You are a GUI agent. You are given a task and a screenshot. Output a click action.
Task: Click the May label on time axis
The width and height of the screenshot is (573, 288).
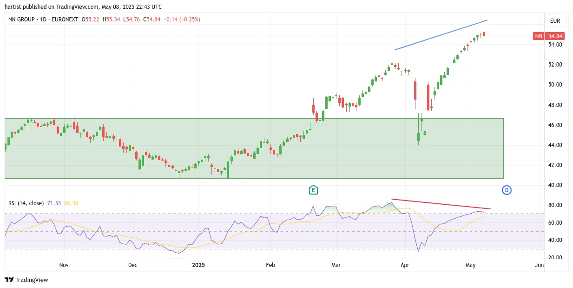[471, 265]
